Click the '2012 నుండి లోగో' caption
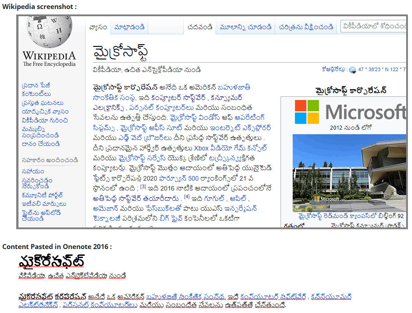412x313 pixels. pyautogui.click(x=351, y=128)
